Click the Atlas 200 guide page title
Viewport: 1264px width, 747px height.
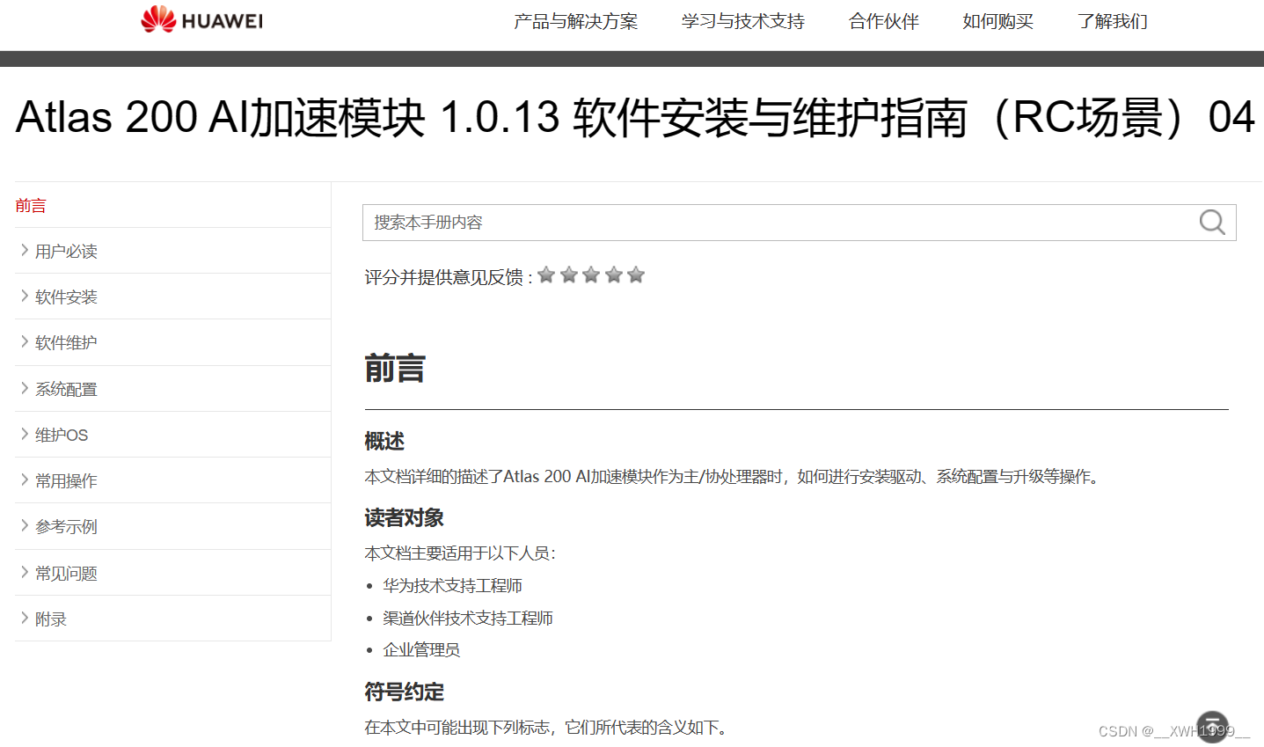(x=635, y=117)
